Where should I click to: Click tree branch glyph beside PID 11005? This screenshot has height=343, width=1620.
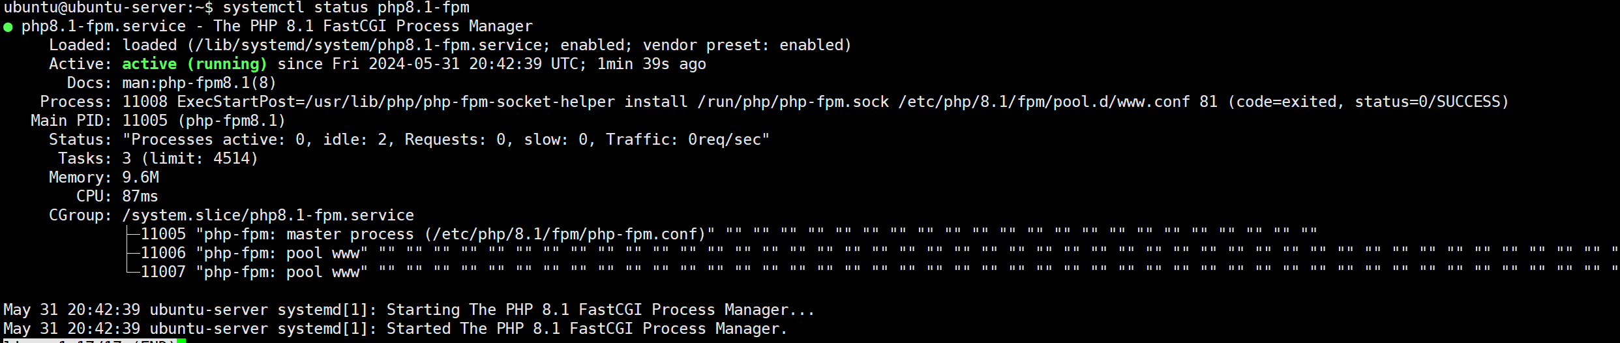(x=132, y=234)
